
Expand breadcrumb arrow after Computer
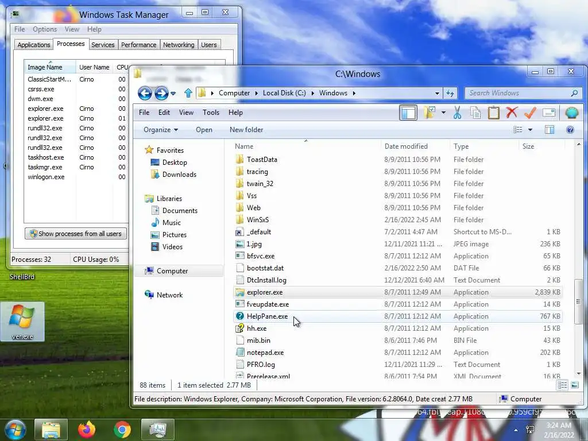(257, 93)
